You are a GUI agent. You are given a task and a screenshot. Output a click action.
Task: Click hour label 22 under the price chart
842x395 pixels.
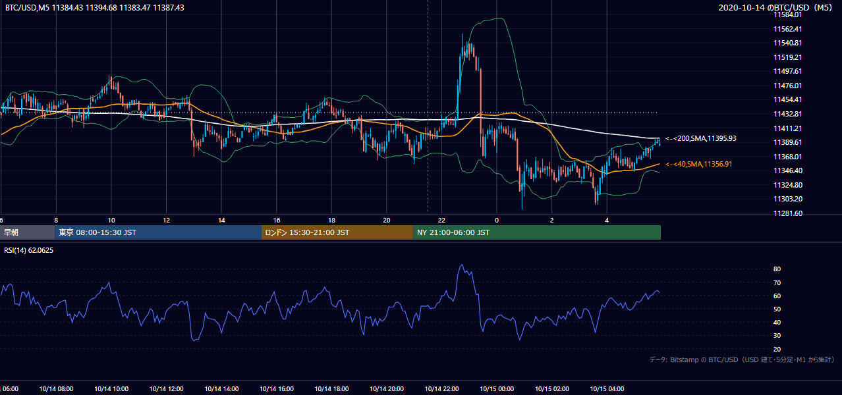pos(442,220)
